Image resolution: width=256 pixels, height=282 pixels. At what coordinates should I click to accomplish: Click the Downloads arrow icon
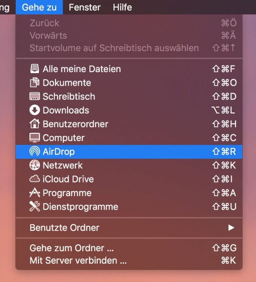point(34,110)
